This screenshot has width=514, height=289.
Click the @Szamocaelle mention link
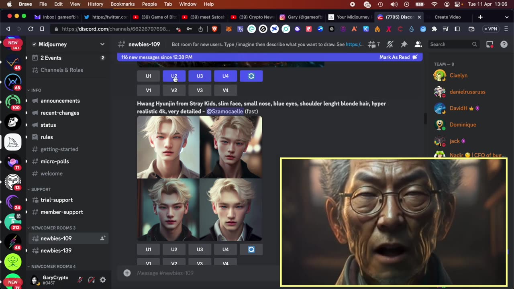(225, 111)
